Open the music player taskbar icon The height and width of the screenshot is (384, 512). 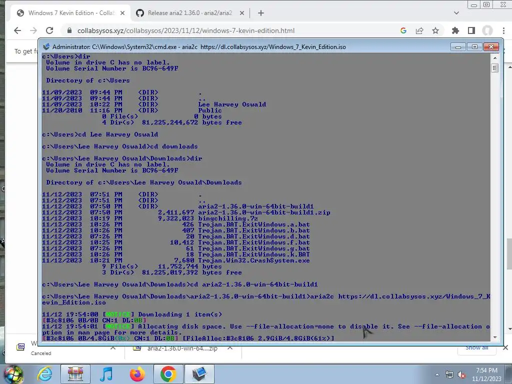coord(106,374)
